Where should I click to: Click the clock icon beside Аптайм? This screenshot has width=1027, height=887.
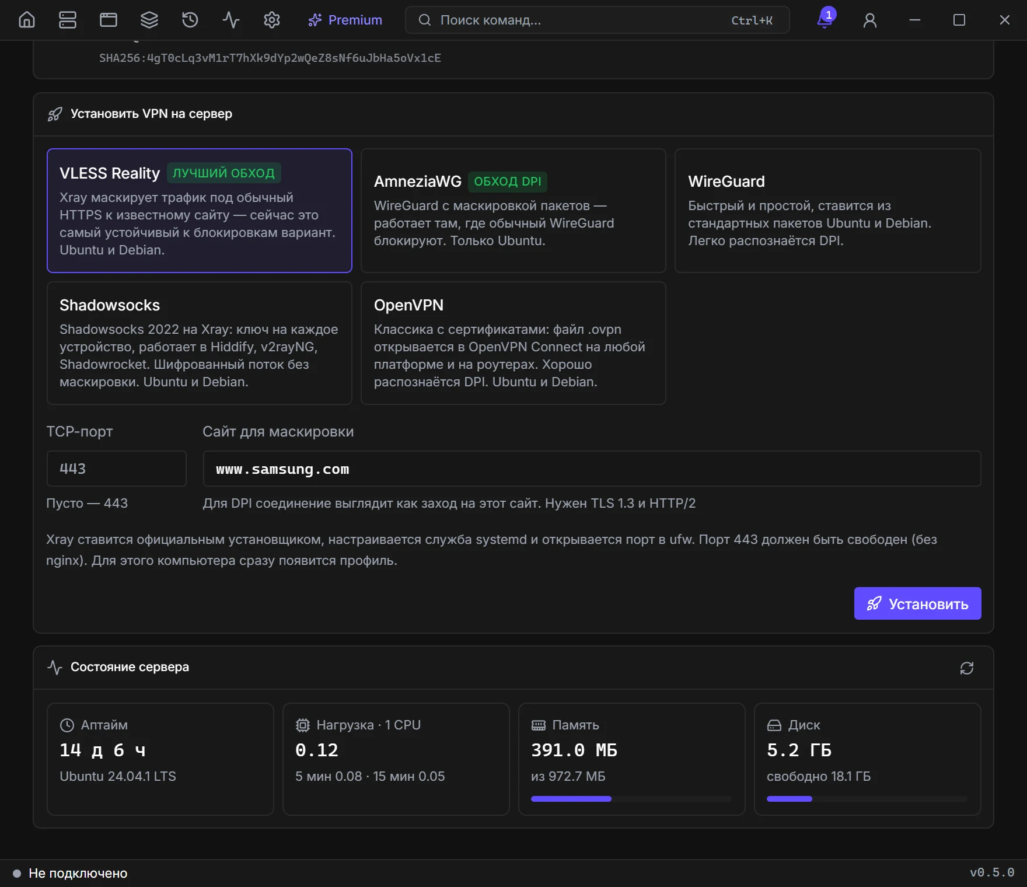click(x=67, y=725)
